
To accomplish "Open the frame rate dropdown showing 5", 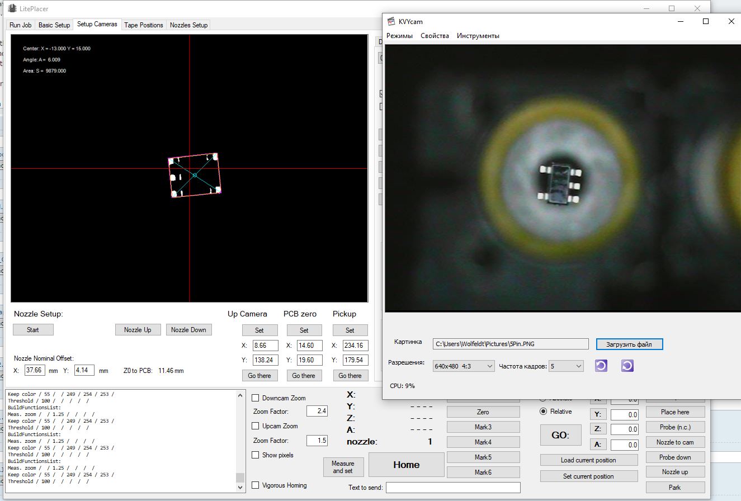I will 566,366.
